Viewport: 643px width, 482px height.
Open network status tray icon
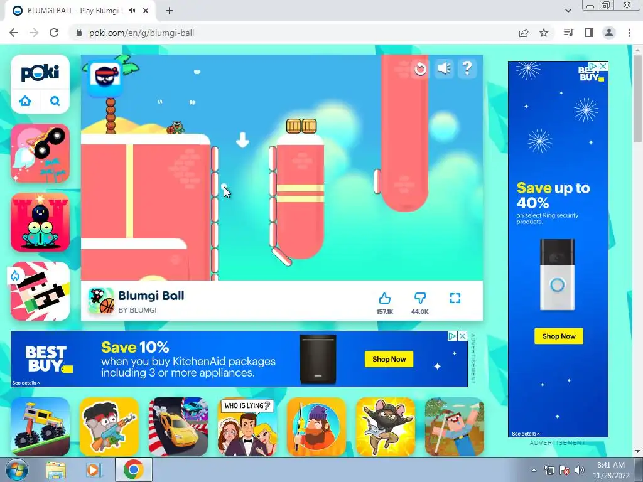click(549, 470)
